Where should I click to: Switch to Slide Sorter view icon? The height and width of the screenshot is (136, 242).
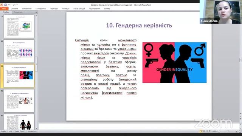(204, 131)
